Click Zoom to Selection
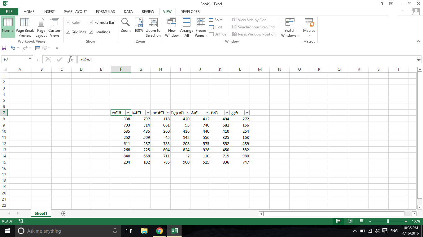 153,27
